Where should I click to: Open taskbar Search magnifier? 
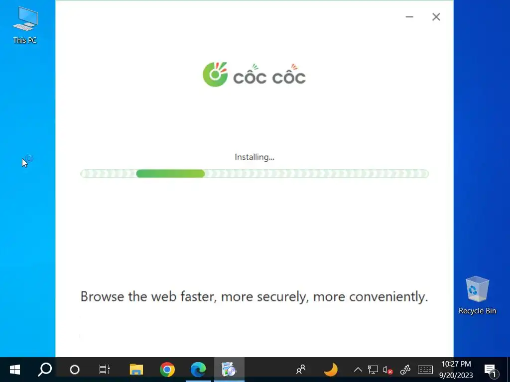[x=44, y=370]
